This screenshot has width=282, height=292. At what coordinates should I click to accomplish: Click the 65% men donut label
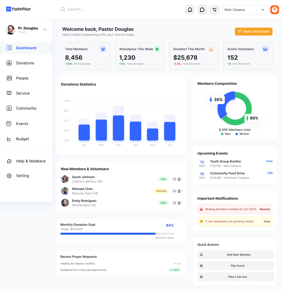tap(252, 118)
